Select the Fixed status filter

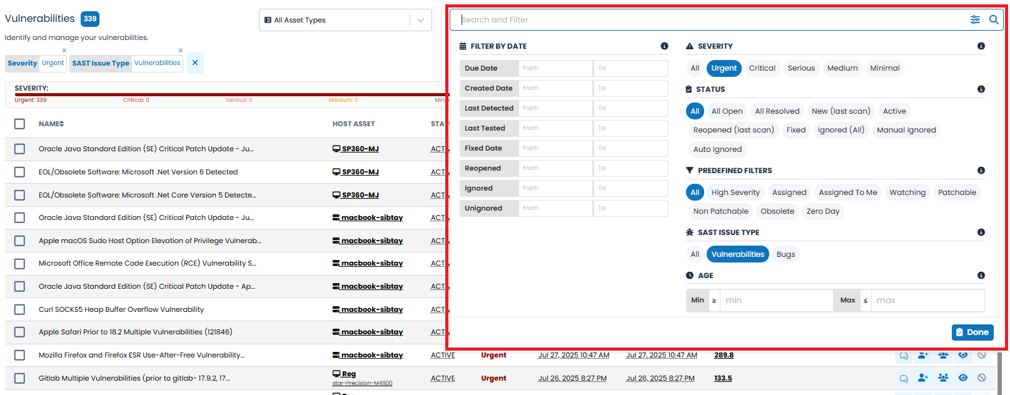[x=796, y=130]
